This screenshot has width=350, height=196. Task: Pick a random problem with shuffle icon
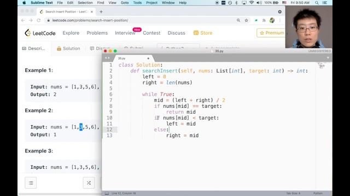89,183
